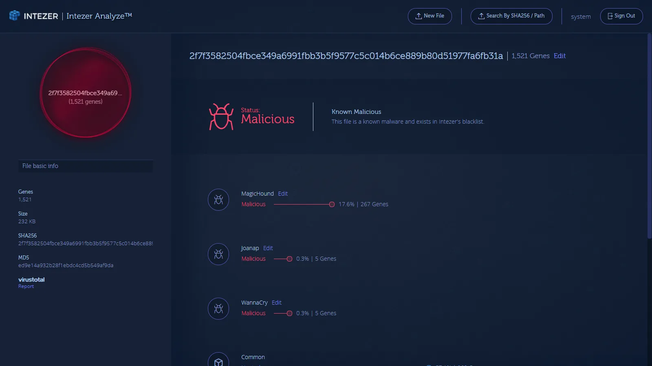Click the MD5 hash value
This screenshot has height=366, width=652.
pyautogui.click(x=66, y=265)
